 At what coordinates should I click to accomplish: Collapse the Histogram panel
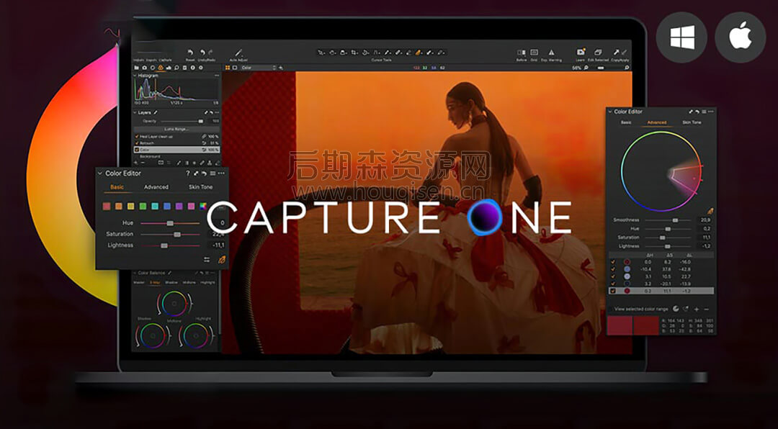(135, 76)
